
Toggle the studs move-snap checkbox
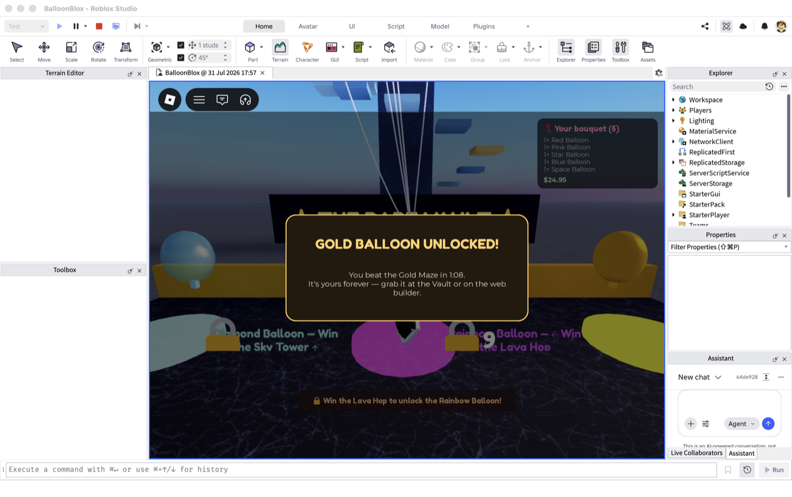point(180,45)
